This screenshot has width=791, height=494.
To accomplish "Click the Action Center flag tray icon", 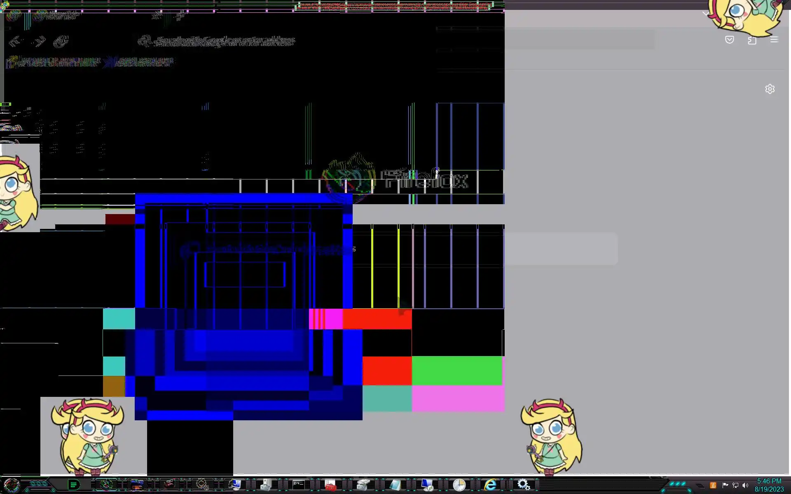I will tap(725, 485).
